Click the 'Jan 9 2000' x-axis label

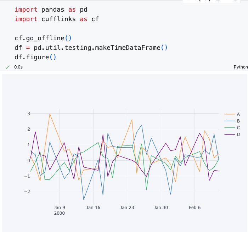tap(59, 210)
